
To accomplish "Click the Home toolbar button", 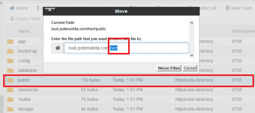I will click(19, 8).
